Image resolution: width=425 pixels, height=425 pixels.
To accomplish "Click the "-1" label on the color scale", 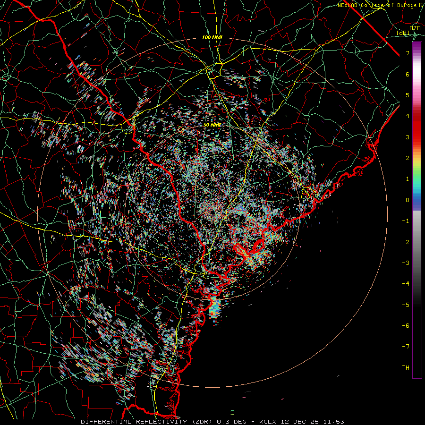I will click(x=406, y=221).
